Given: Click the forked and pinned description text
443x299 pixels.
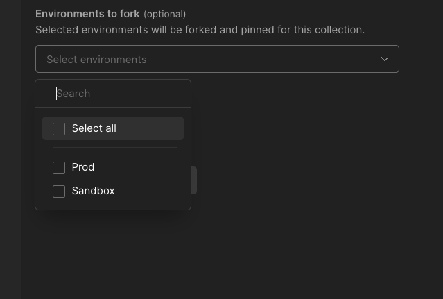Looking at the screenshot, I should pos(200,30).
